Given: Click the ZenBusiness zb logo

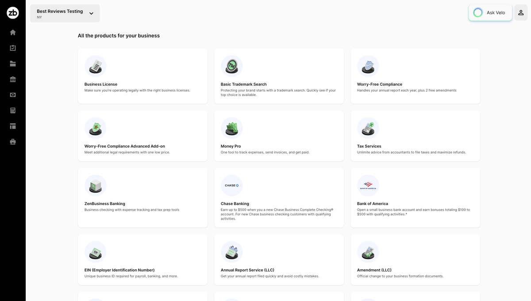Looking at the screenshot, I should (13, 13).
